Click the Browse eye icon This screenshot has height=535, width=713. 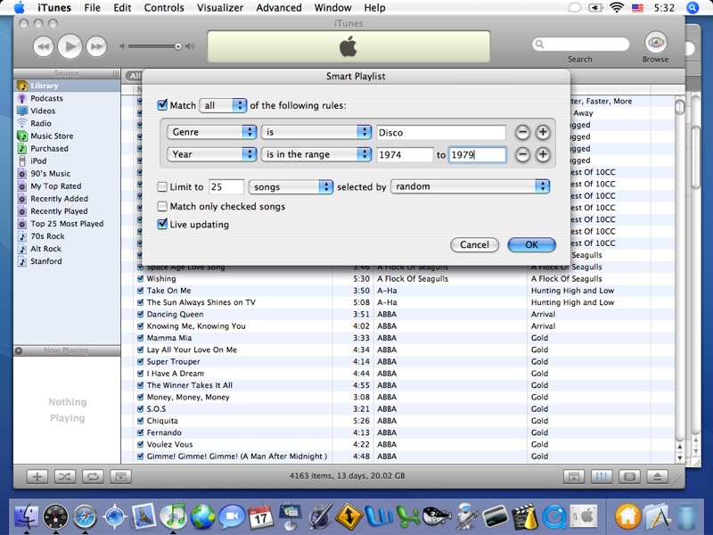[x=655, y=43]
